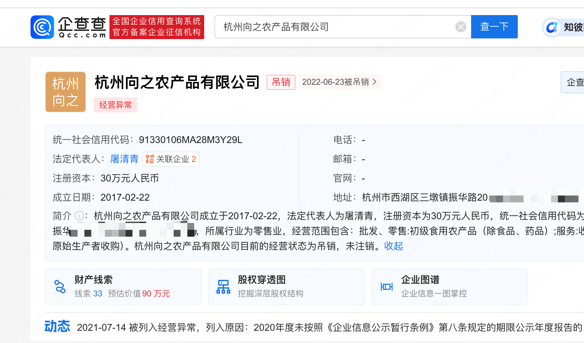Click the 经营异常 warning tag

pyautogui.click(x=116, y=105)
